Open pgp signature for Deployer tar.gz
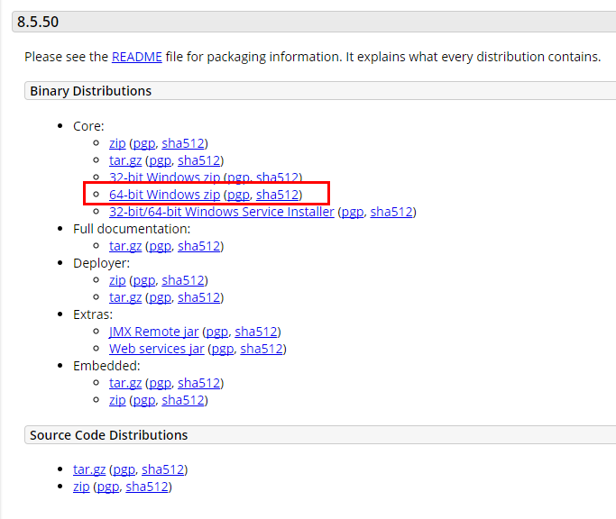This screenshot has height=519, width=616. tap(160, 297)
